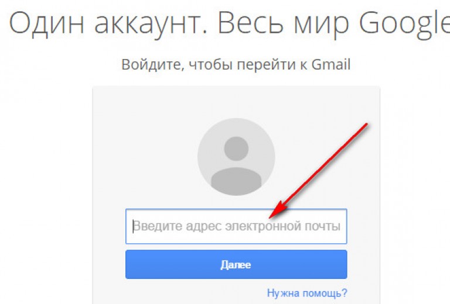Click empty gray area of the sign-in card
This screenshot has width=450, height=304.
(144, 143)
